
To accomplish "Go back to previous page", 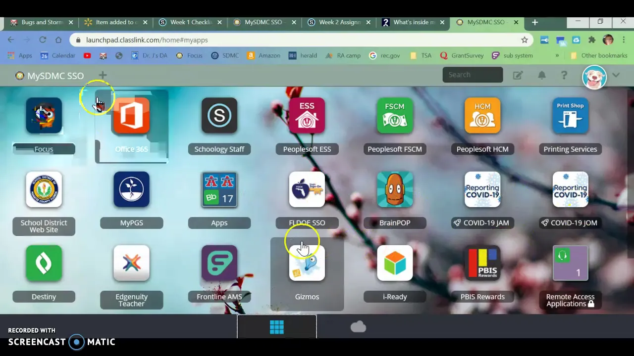I will [11, 40].
